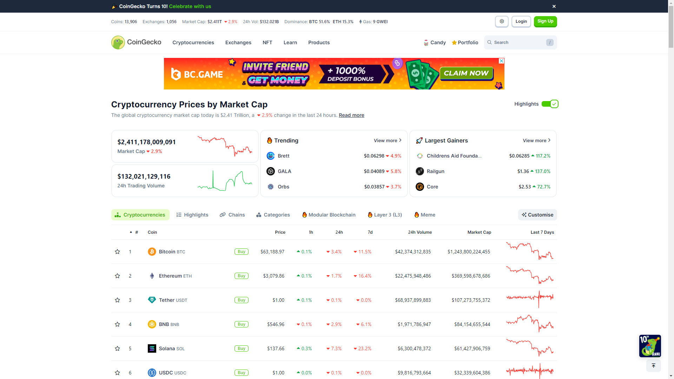This screenshot has width=674, height=379.
Task: Close the BC.GAME ad banner
Action: [x=502, y=61]
